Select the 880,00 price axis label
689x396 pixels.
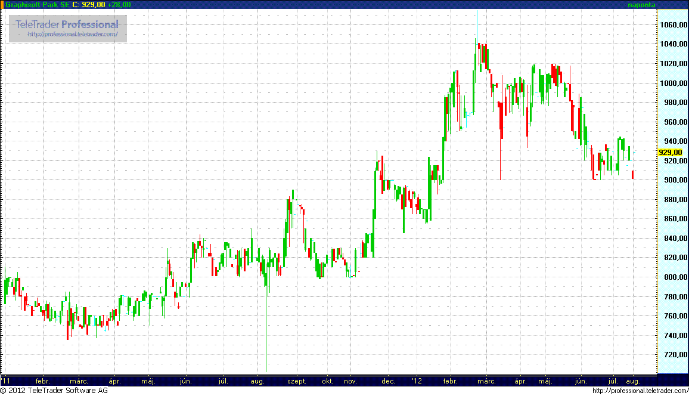(676, 200)
